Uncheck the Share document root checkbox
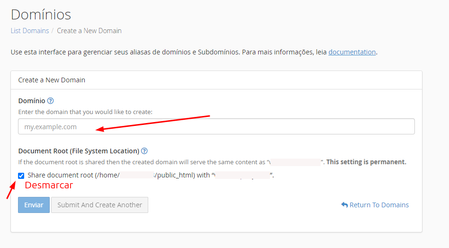 21,176
